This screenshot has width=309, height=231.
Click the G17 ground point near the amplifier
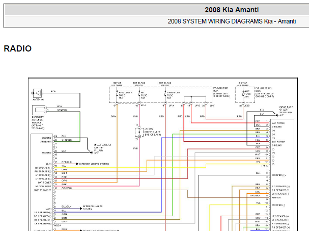tap(277, 115)
